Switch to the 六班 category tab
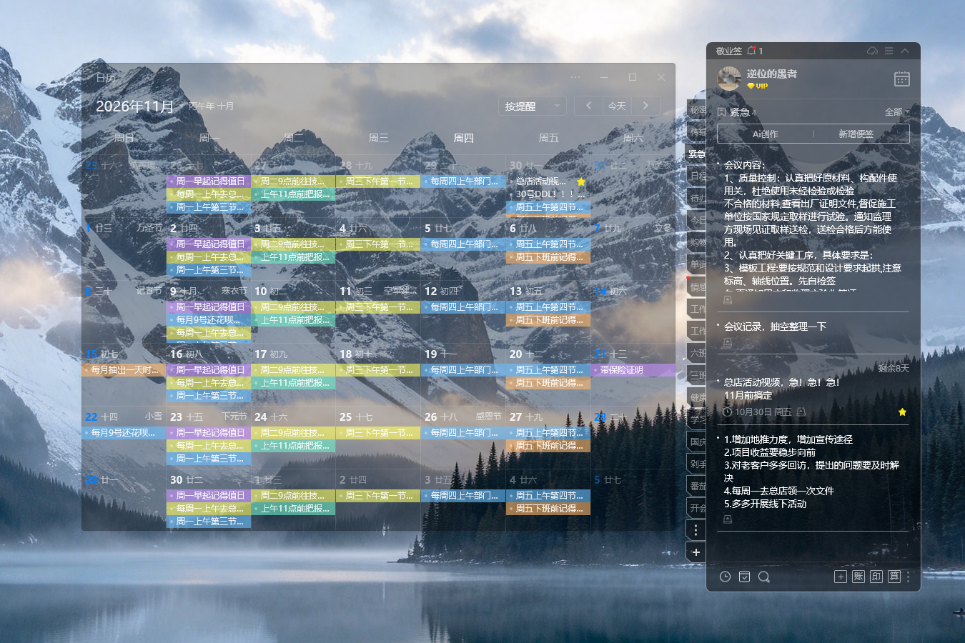Screen dimensions: 965x643 (x=697, y=353)
